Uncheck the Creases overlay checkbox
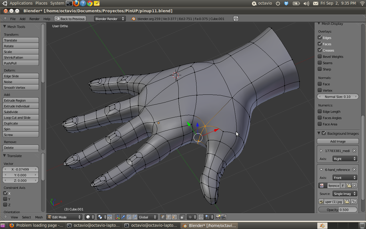 point(320,50)
